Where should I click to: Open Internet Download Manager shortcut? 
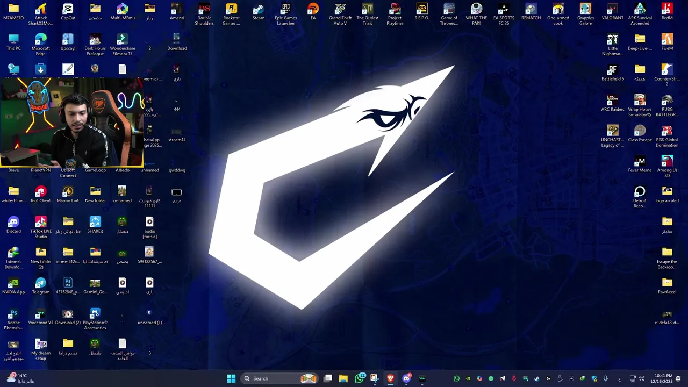click(x=13, y=258)
